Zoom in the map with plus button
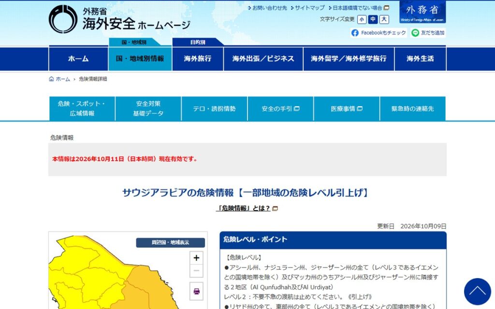The height and width of the screenshot is (309, 495). 196,258
